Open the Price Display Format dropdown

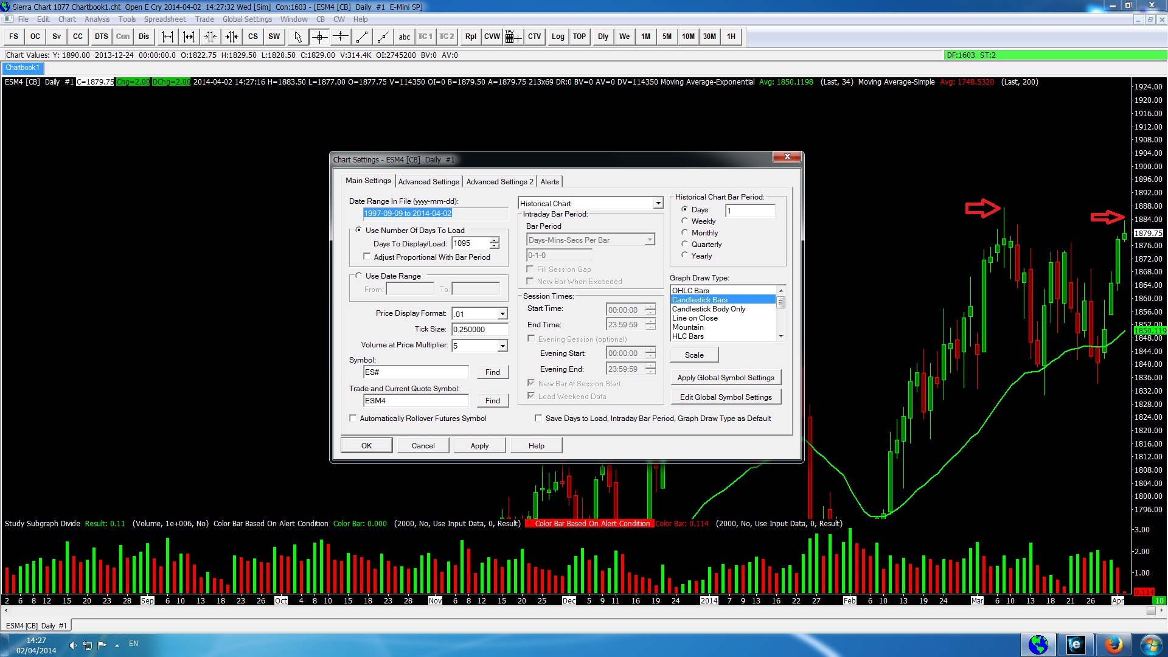coord(502,315)
